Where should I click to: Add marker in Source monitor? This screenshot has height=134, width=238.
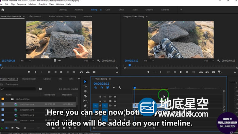(29, 72)
